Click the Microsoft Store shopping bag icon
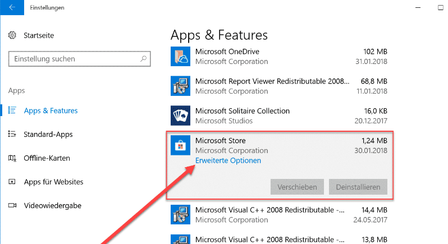The image size is (448, 244). click(180, 145)
